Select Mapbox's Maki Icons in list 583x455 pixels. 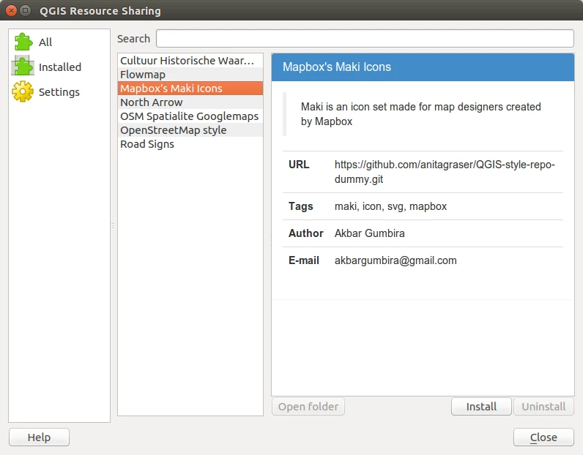[190, 89]
